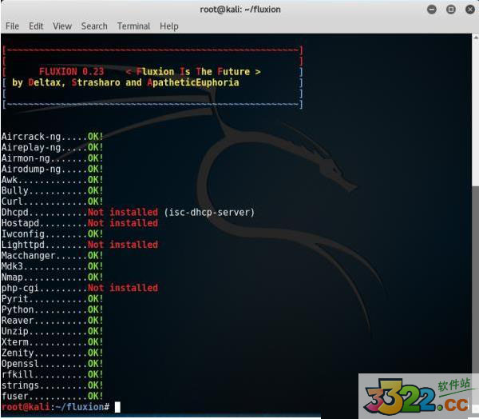
Task: Click the Dhcpd Not installed line
Action: (x=128, y=212)
